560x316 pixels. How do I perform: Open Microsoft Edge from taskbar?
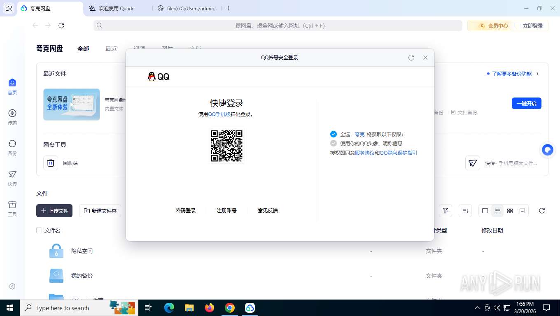[x=169, y=308]
